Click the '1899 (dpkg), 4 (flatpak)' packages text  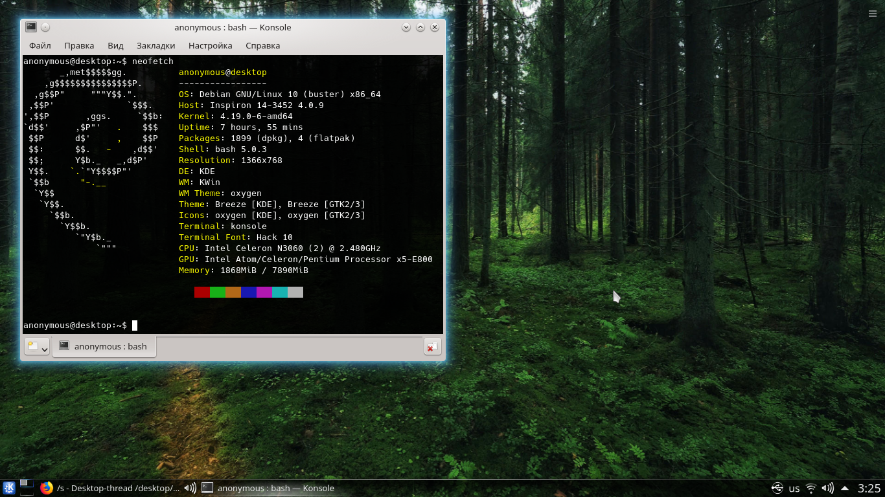point(293,138)
